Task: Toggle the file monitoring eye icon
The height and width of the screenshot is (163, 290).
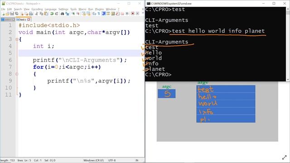Action: pyautogui.click(x=127, y=14)
